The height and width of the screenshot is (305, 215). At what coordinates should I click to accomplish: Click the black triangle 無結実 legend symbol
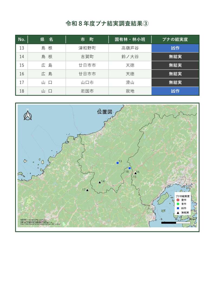click(x=178, y=213)
